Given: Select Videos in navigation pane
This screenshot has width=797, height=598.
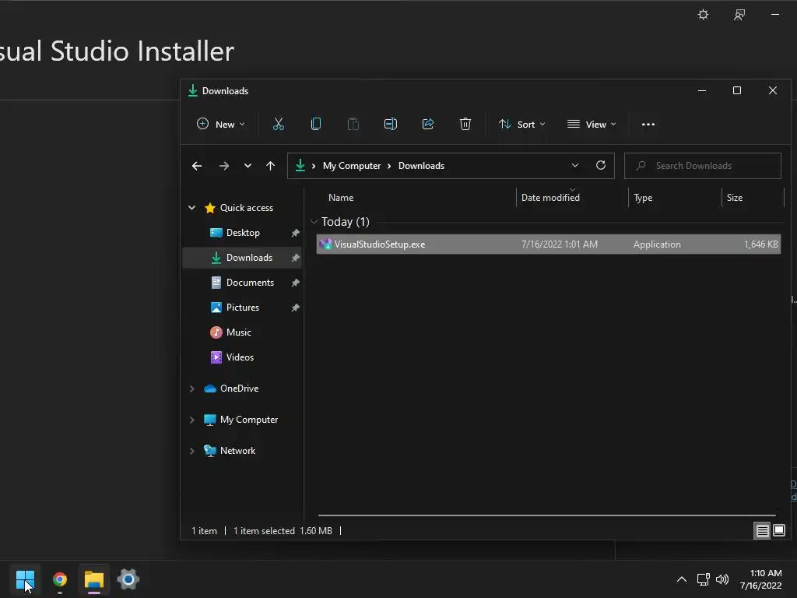Looking at the screenshot, I should pos(240,357).
